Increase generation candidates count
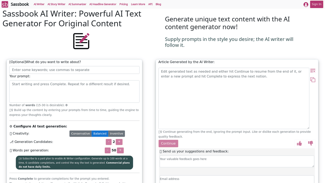Viewport: 325px width, 183px height. (119, 142)
